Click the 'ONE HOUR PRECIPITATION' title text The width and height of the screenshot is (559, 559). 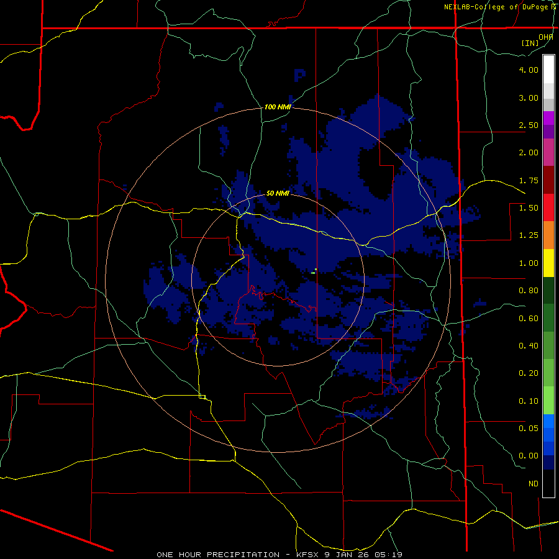point(218,555)
